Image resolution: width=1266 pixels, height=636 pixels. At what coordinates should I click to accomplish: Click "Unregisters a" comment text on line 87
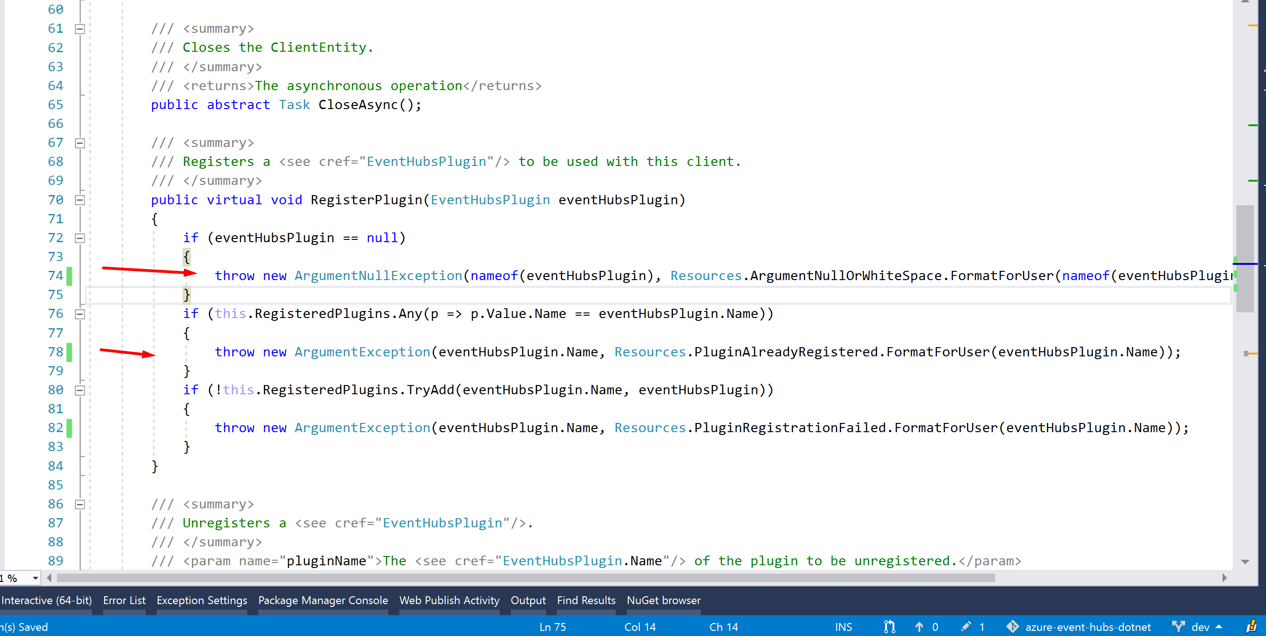click(x=234, y=523)
